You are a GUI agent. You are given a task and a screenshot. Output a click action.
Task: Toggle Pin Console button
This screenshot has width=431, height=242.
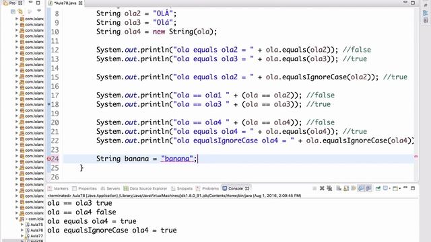click(378, 188)
